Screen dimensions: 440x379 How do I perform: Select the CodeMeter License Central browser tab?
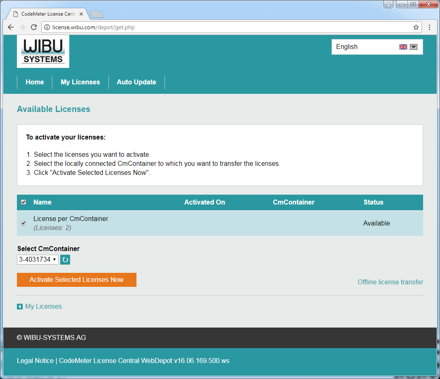tap(48, 14)
